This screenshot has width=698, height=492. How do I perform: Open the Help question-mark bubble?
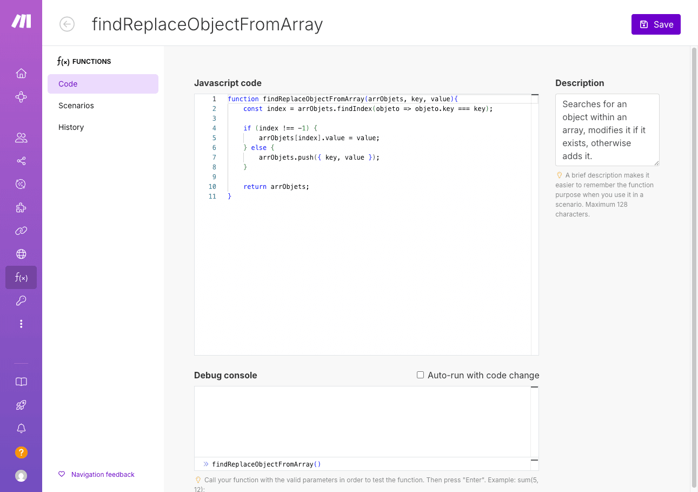click(21, 452)
